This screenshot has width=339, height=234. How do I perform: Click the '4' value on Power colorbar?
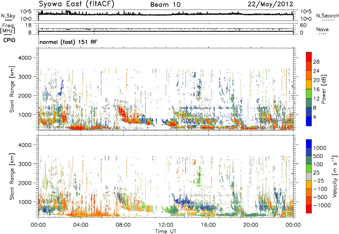(x=315, y=117)
